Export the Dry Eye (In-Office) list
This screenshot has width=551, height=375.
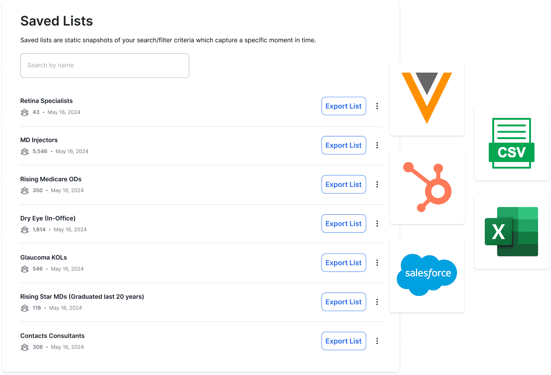[344, 224]
